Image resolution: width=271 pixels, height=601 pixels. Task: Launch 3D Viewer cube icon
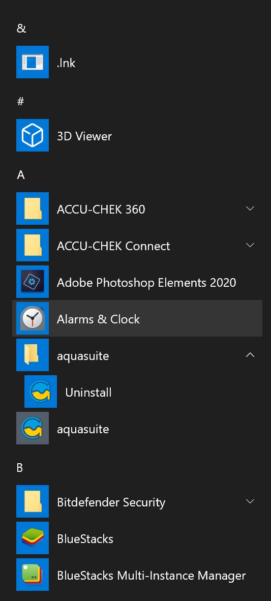pos(33,135)
